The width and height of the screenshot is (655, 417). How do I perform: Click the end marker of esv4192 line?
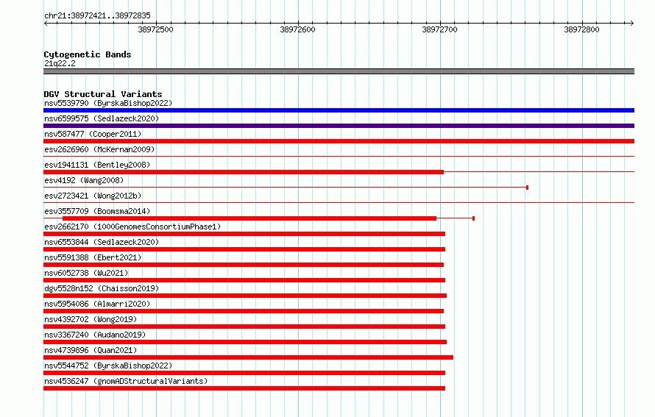pyautogui.click(x=527, y=188)
